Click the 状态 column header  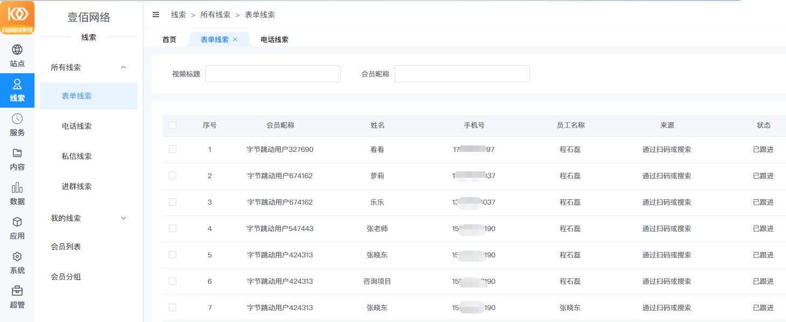763,125
